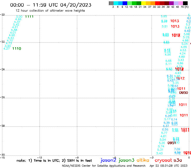Click the wave height value '5.74'
The height and width of the screenshot is (168, 191).
(x=161, y=146)
